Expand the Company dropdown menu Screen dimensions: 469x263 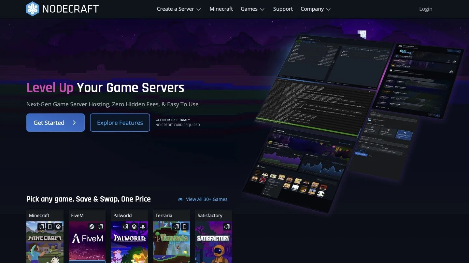coord(316,9)
